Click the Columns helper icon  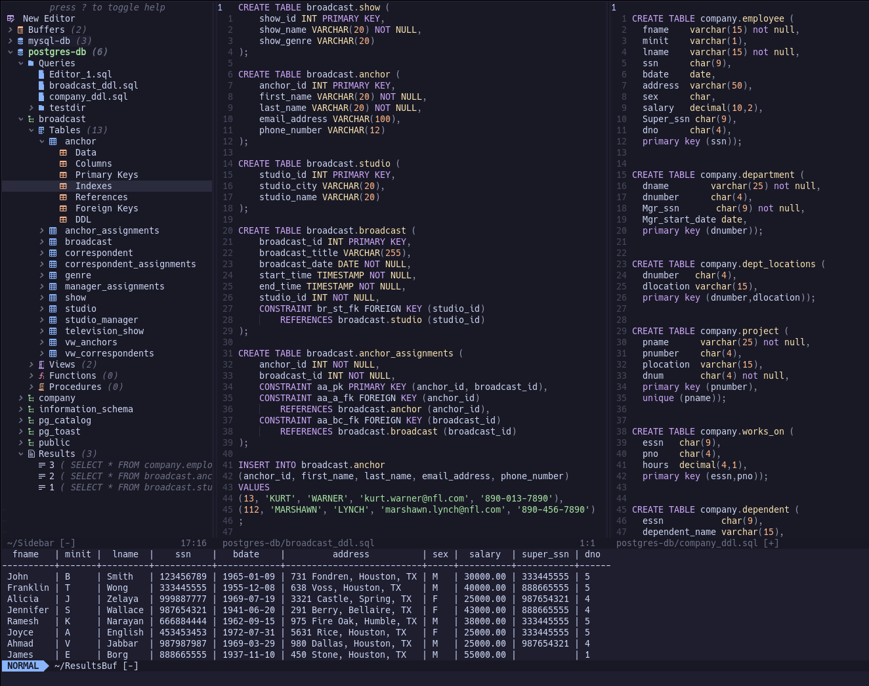(63, 163)
